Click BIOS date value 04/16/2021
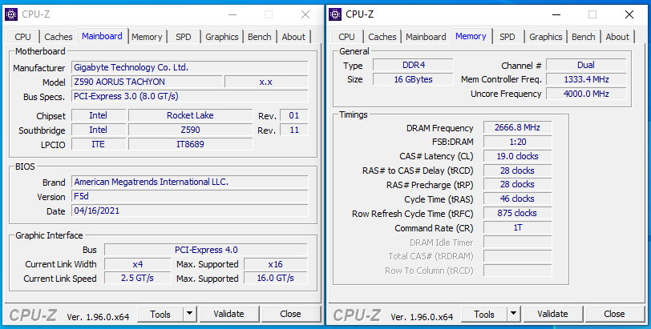 [190, 211]
